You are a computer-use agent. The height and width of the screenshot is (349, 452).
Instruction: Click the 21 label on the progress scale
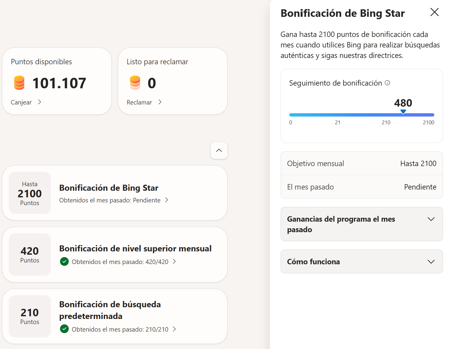[338, 123]
